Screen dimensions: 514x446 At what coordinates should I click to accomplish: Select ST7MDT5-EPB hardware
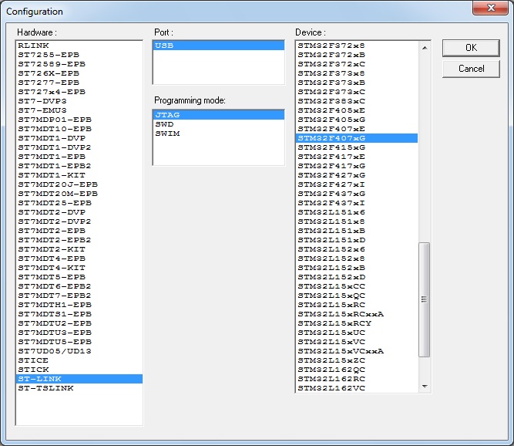pyautogui.click(x=79, y=277)
